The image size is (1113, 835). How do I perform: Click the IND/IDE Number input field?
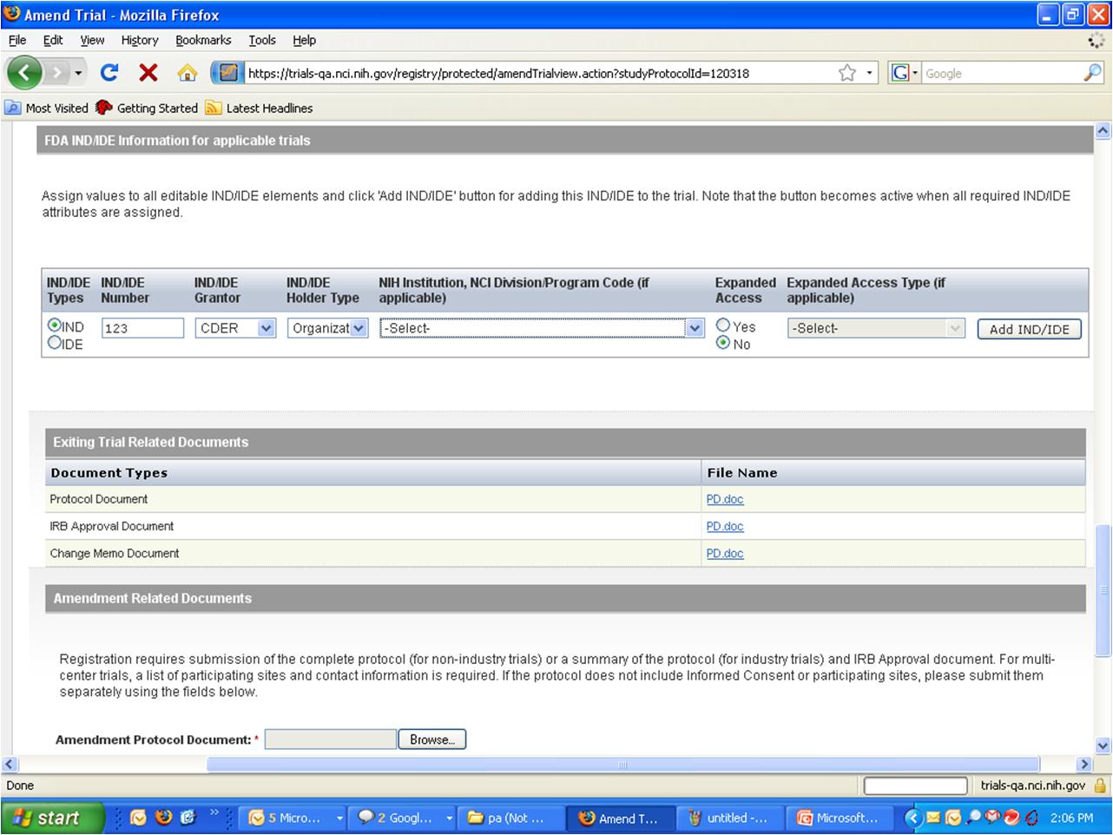click(142, 328)
